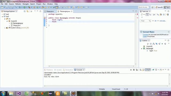Open the Open Perspective icon
Image resolution: width=171 pixels, height=96 pixels.
(x=153, y=7)
